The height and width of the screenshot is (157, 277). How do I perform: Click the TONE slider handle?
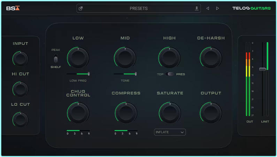click(136, 74)
